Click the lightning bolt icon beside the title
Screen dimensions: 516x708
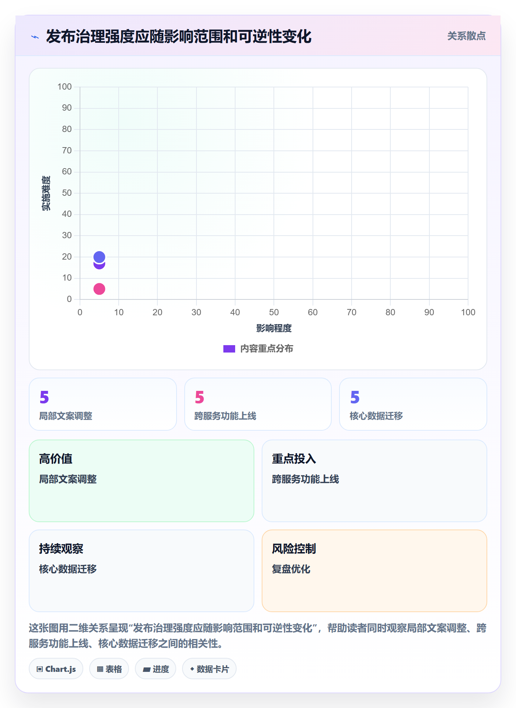point(35,37)
